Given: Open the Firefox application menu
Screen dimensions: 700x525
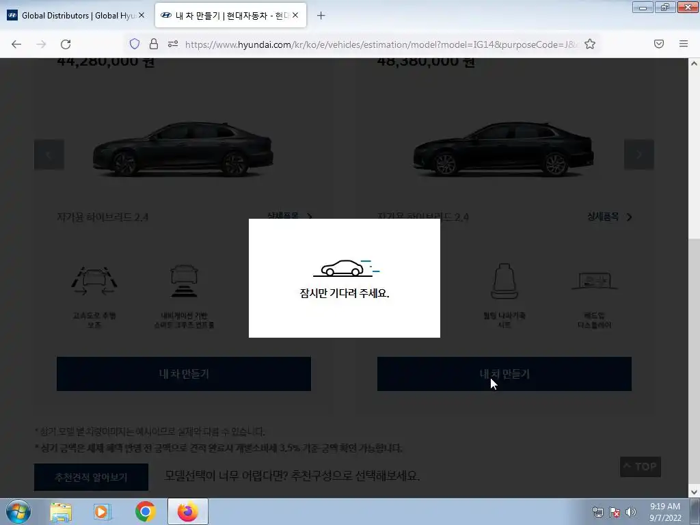Looking at the screenshot, I should (x=684, y=44).
